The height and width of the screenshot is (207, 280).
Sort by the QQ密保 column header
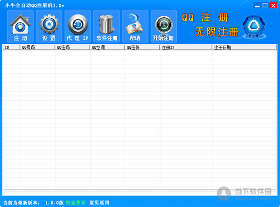[x=142, y=47]
